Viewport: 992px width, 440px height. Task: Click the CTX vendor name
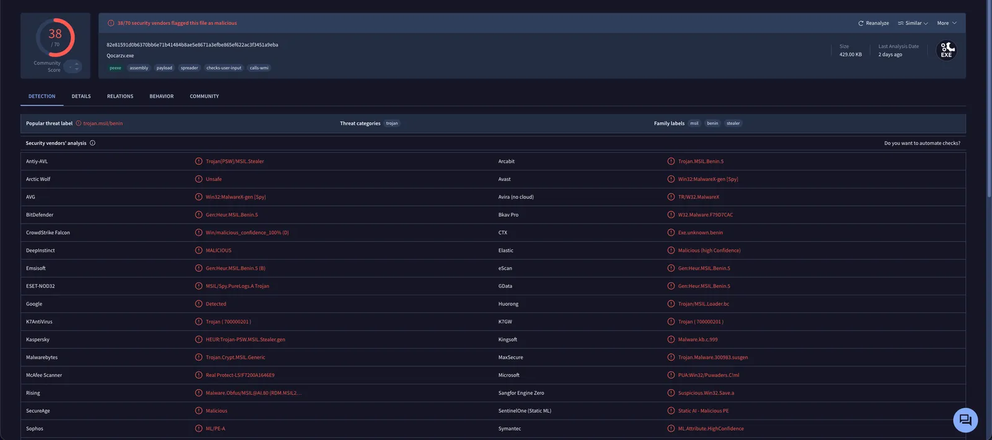click(x=503, y=233)
